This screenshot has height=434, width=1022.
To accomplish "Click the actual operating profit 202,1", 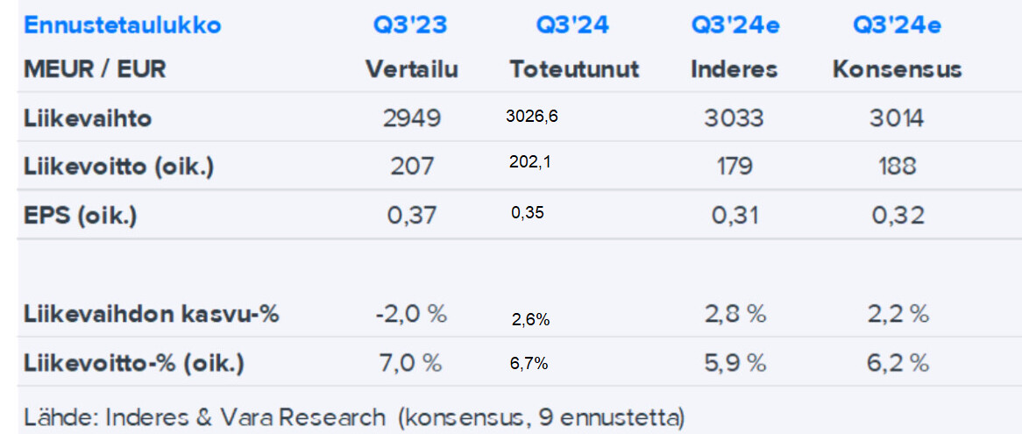I will pyautogui.click(x=528, y=163).
